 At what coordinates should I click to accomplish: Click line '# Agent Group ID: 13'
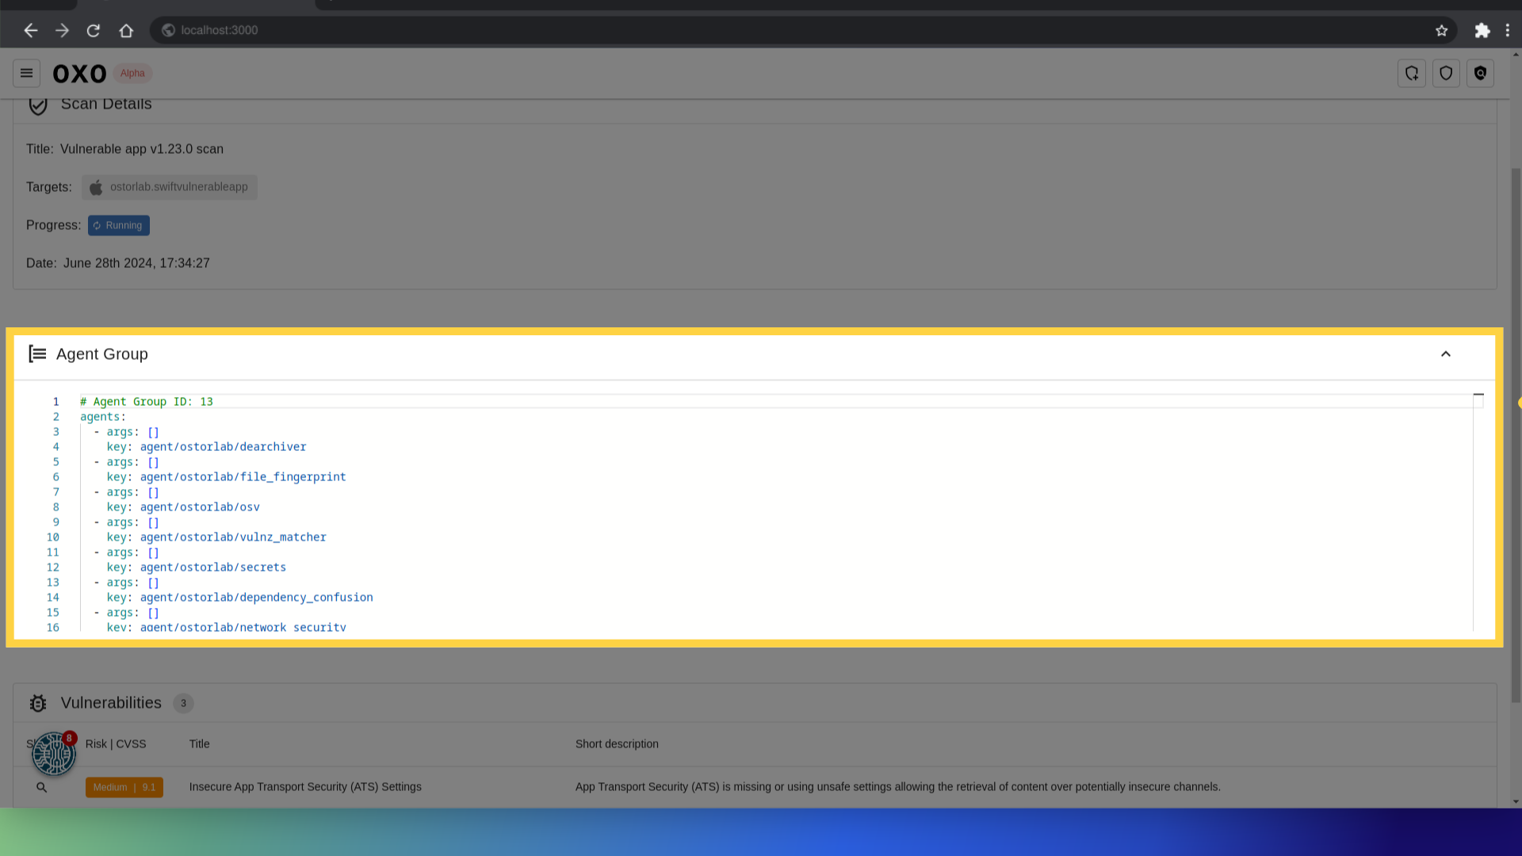pos(147,402)
